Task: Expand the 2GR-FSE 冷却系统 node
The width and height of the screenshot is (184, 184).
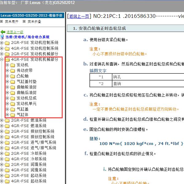Action: click(x=2, y=153)
